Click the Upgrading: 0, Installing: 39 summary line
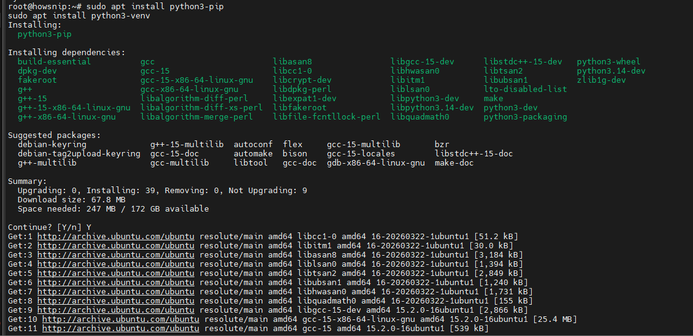 click(162, 191)
